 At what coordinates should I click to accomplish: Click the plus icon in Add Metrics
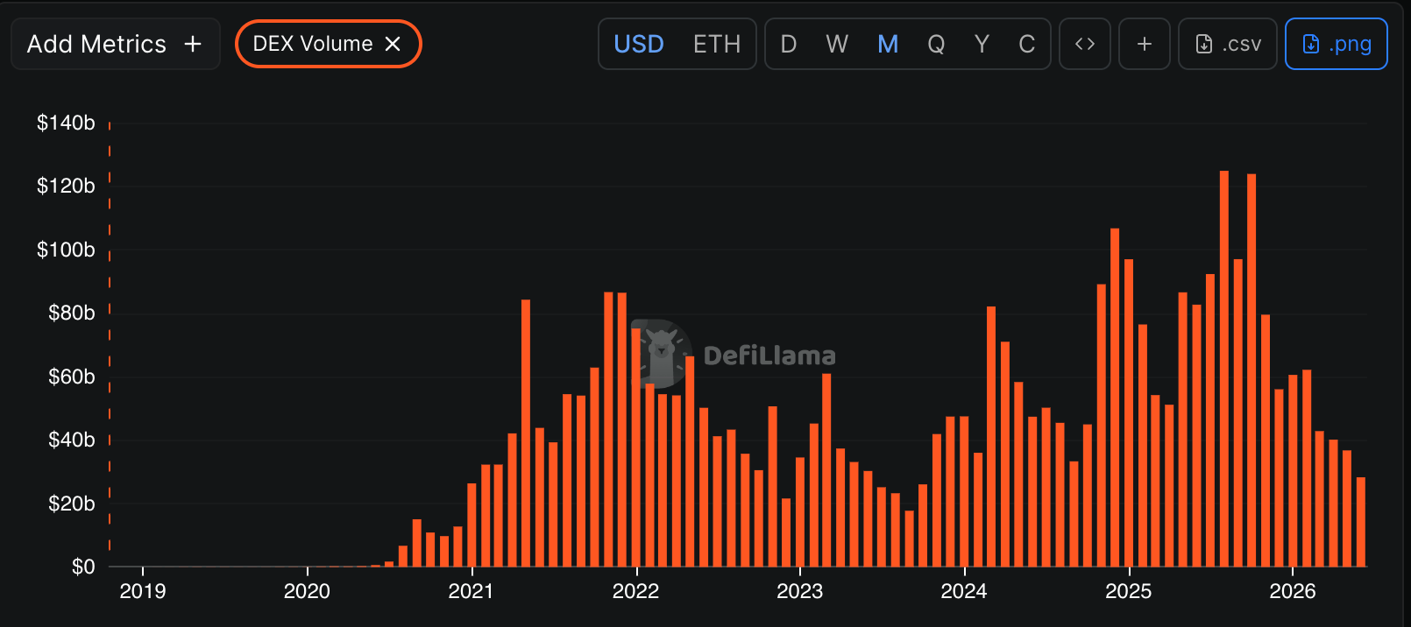point(193,44)
